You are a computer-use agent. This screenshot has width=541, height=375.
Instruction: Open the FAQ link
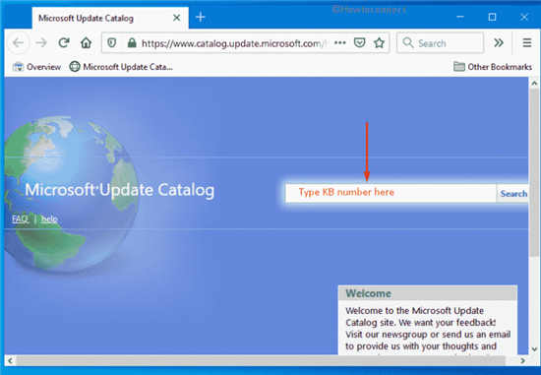point(20,219)
